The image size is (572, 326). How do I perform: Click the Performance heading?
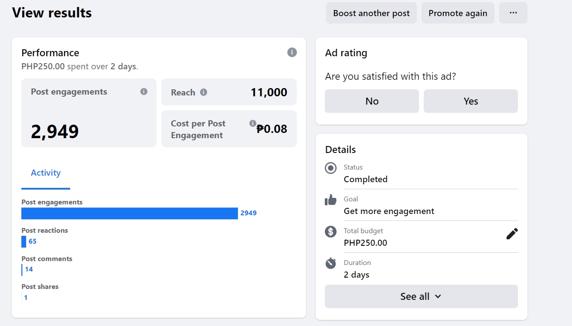[50, 53]
